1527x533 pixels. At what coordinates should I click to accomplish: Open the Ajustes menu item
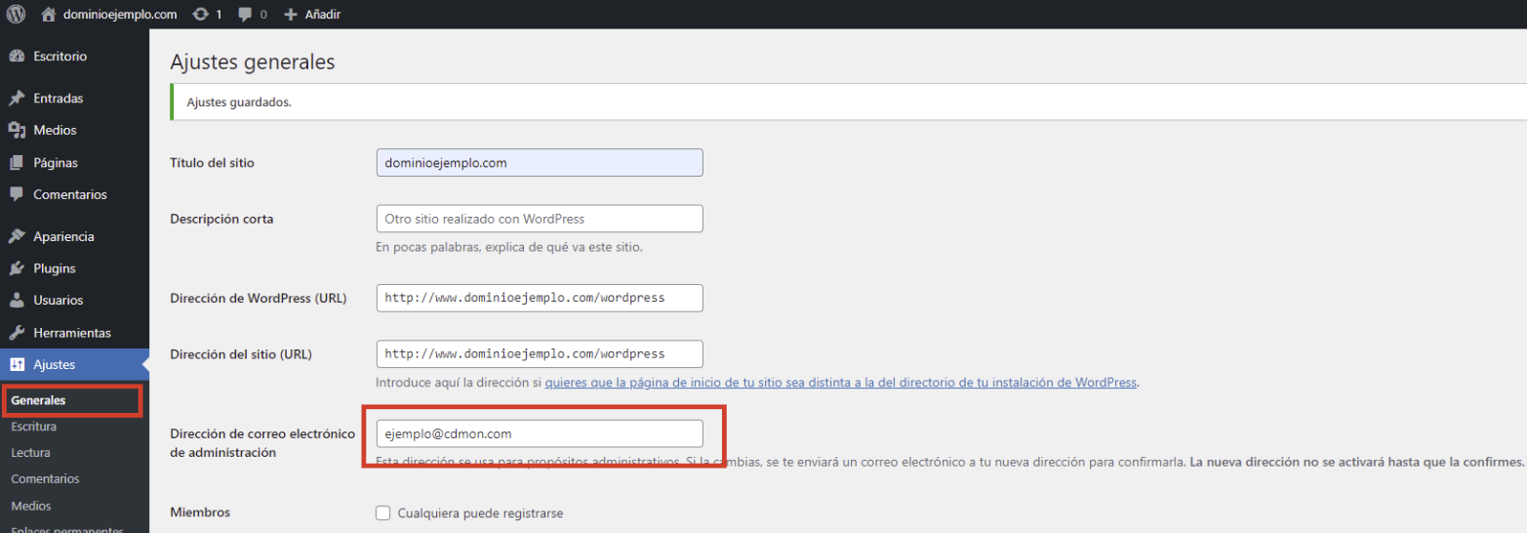click(74, 365)
